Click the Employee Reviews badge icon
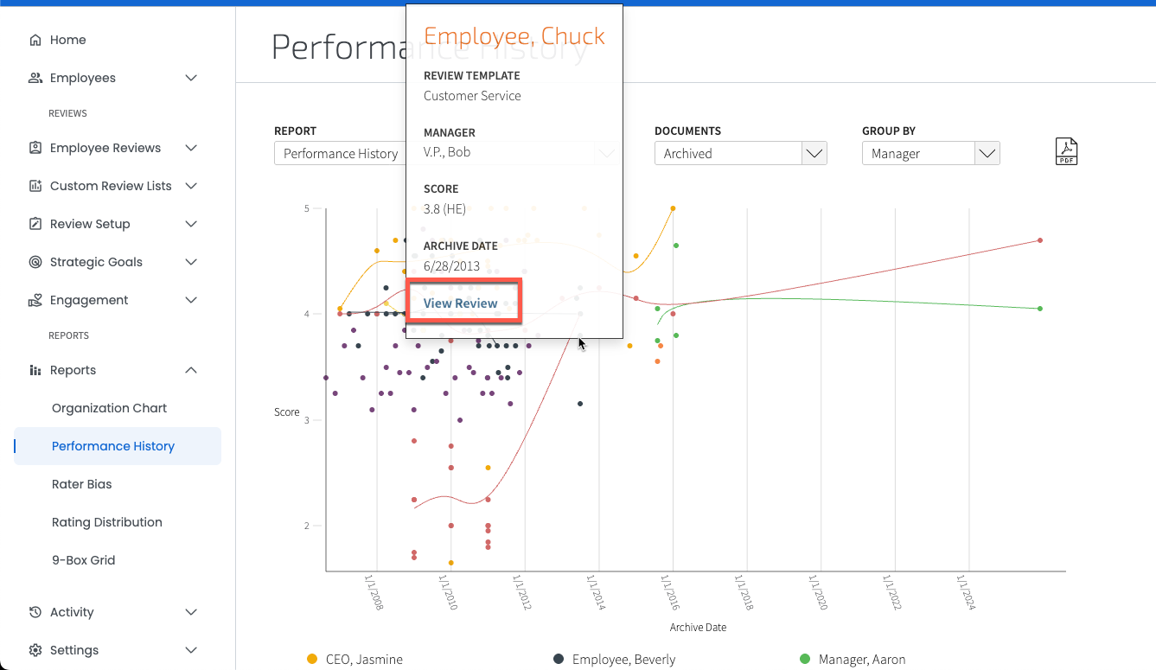This screenshot has width=1156, height=670. (35, 148)
